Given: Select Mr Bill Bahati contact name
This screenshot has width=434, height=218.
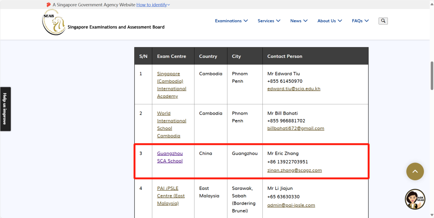Looking at the screenshot, I should 283,113.
